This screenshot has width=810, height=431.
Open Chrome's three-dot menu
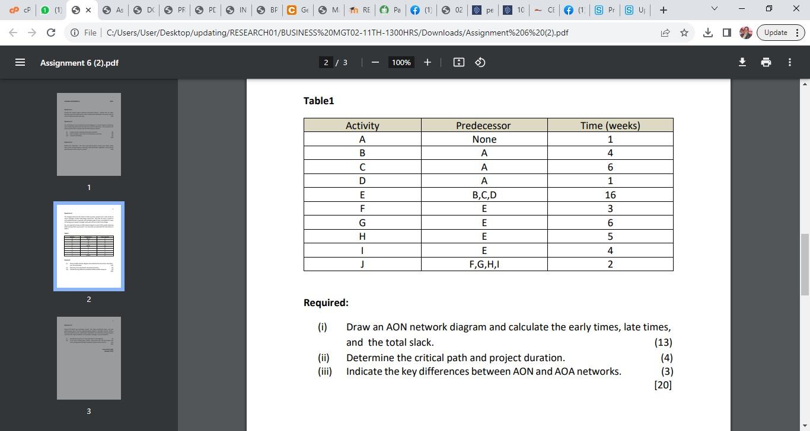tap(798, 33)
